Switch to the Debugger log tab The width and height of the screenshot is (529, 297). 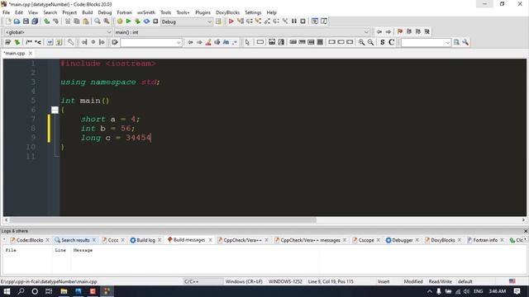click(402, 240)
